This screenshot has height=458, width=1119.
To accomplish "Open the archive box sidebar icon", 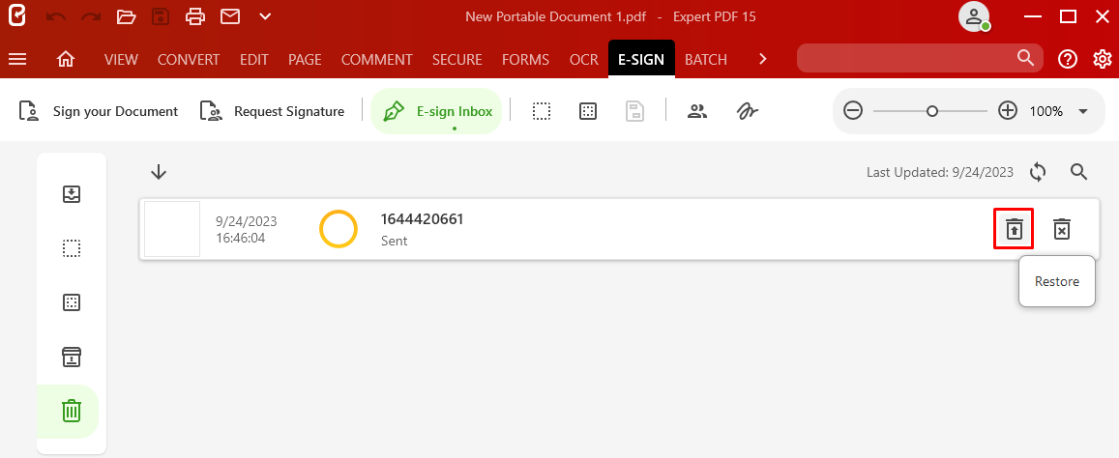I will tap(72, 357).
